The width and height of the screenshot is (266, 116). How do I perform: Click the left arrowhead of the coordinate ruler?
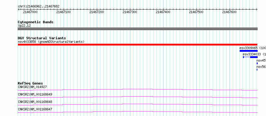[19, 9]
